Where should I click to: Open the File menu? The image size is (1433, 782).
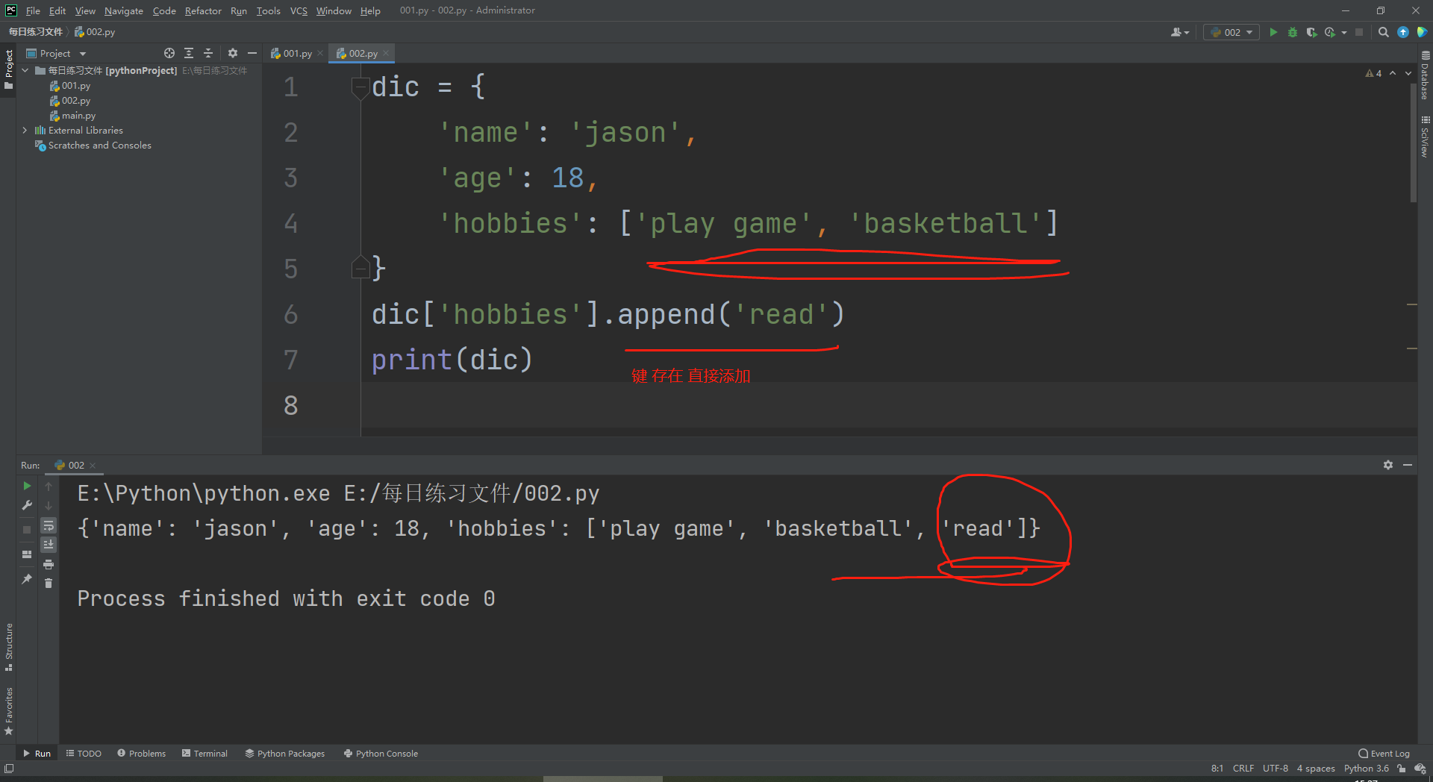coord(33,10)
